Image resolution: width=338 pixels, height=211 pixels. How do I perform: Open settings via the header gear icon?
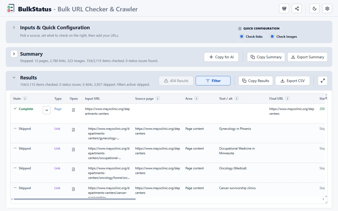click(x=327, y=8)
